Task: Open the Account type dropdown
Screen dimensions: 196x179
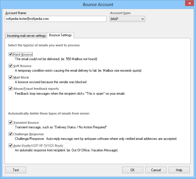Action: [x=127, y=19]
